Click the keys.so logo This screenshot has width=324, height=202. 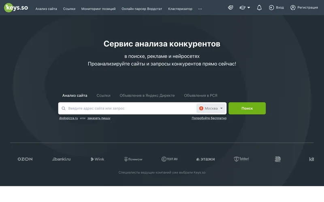[16, 8]
